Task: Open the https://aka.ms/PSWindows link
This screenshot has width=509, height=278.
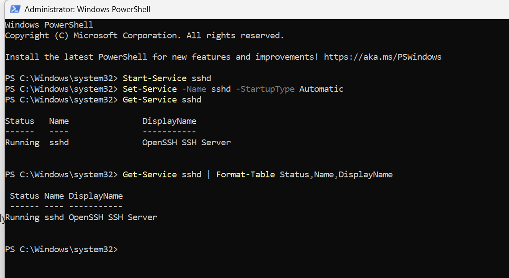Action: [x=383, y=57]
